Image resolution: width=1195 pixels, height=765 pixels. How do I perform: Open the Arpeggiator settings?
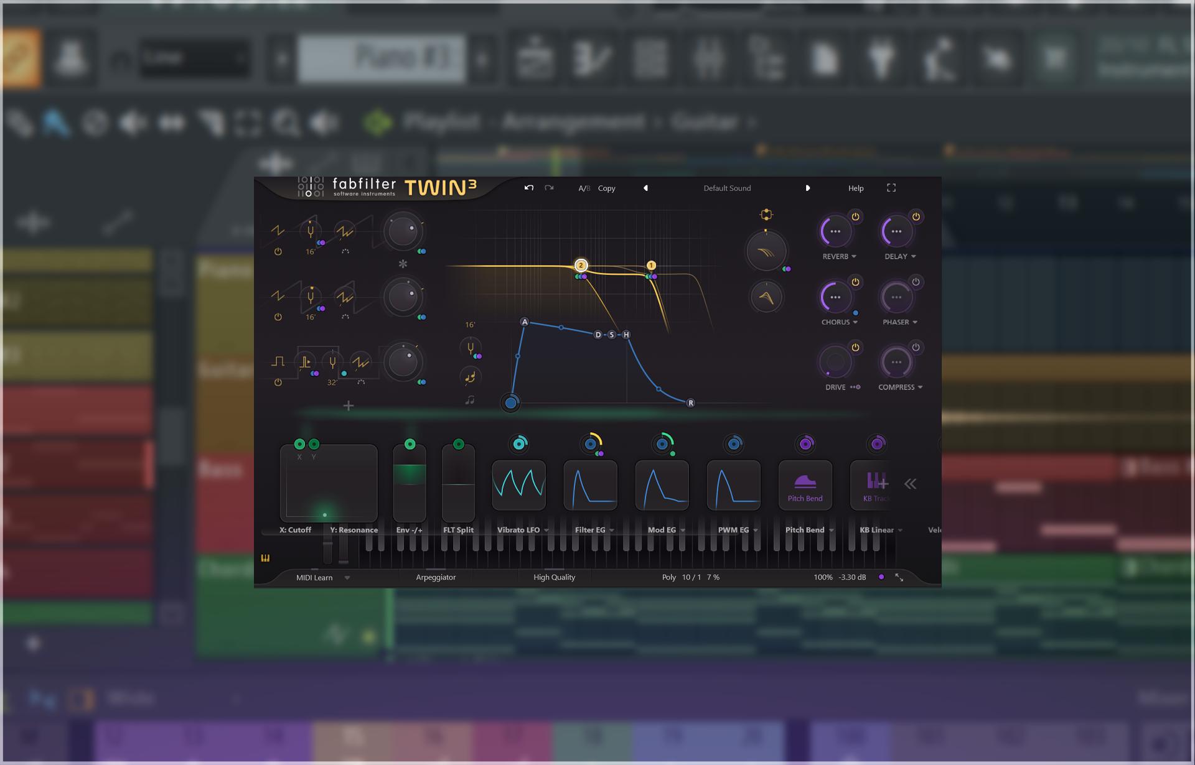(436, 578)
